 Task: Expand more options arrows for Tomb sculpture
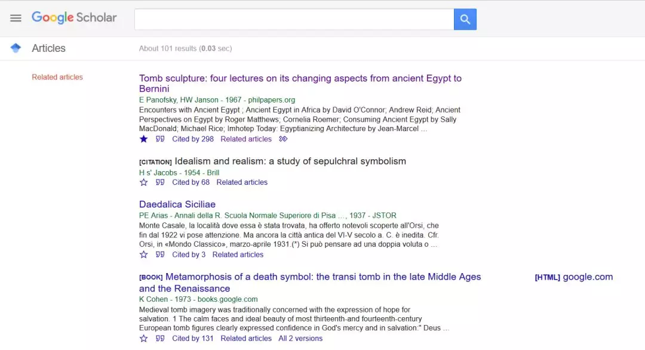click(x=283, y=139)
